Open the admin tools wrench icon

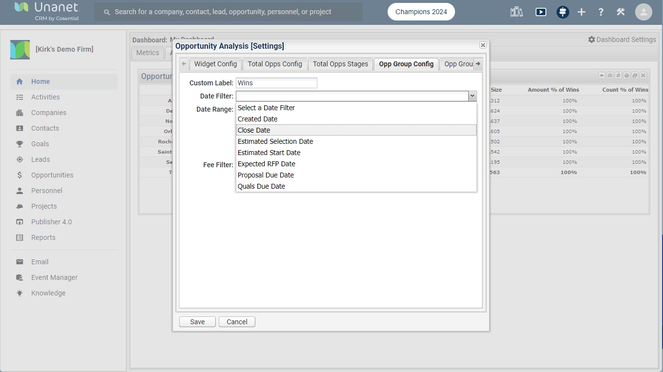621,12
